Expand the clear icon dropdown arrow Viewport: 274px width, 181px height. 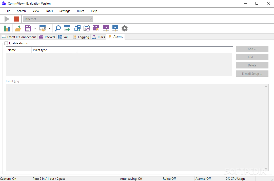(x=50, y=28)
